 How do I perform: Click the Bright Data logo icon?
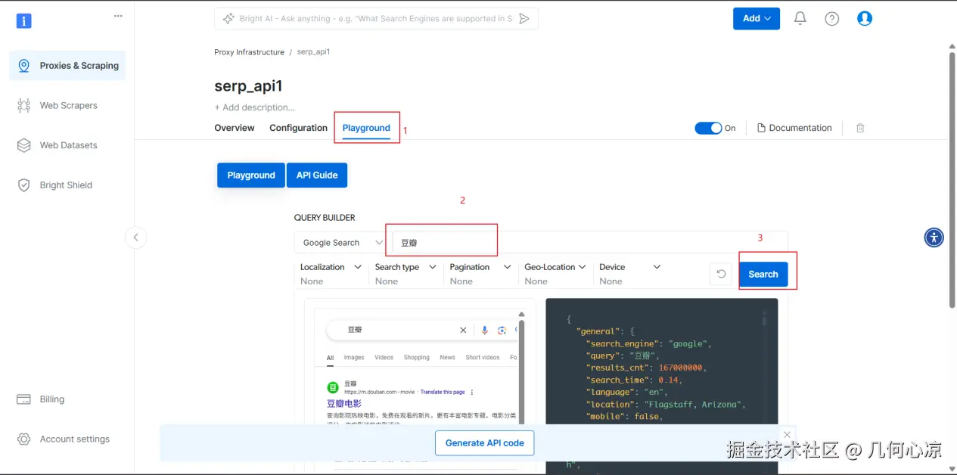tap(24, 20)
